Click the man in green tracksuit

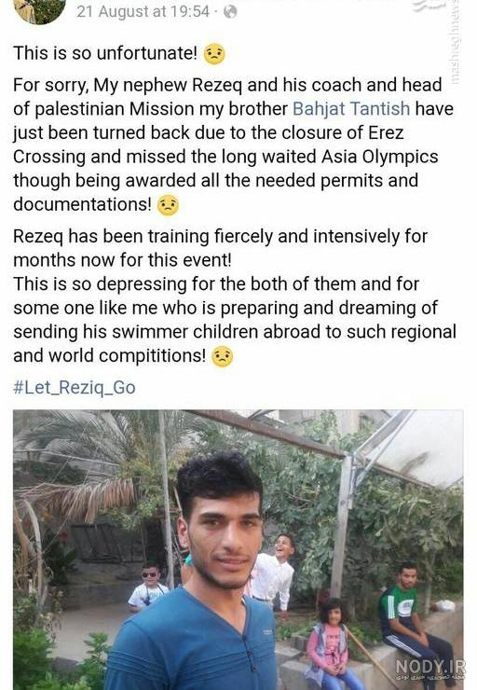click(x=412, y=616)
